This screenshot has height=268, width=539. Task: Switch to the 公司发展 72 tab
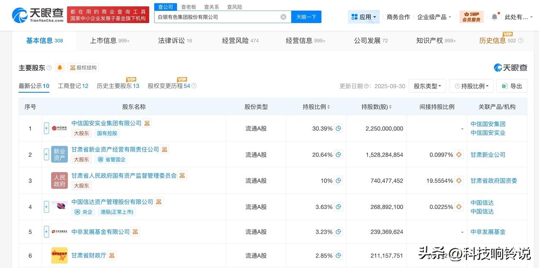click(371, 40)
